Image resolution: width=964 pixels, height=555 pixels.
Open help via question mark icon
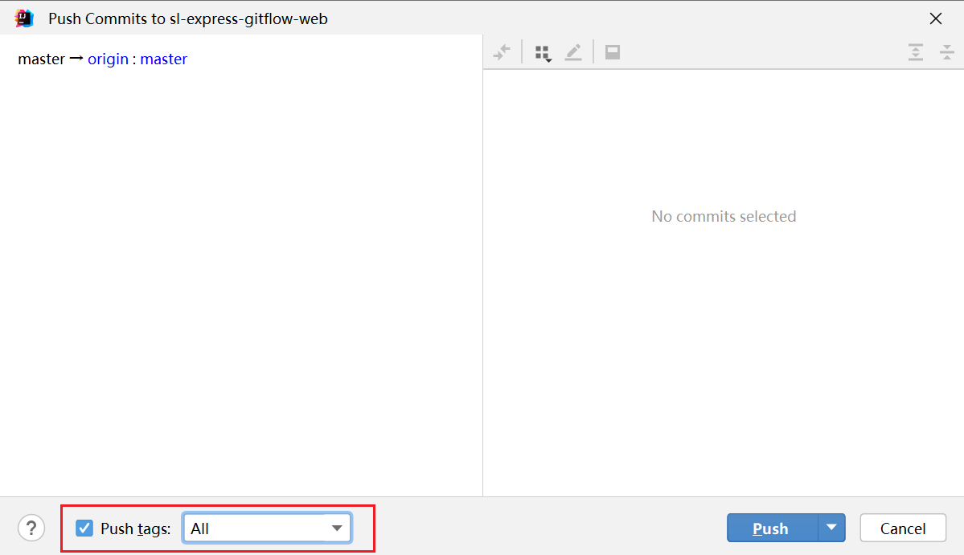pyautogui.click(x=31, y=528)
